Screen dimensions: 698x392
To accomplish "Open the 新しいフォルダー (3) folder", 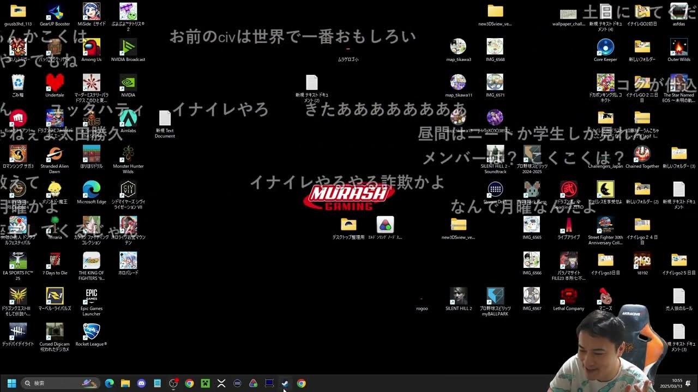I will click(x=679, y=154).
